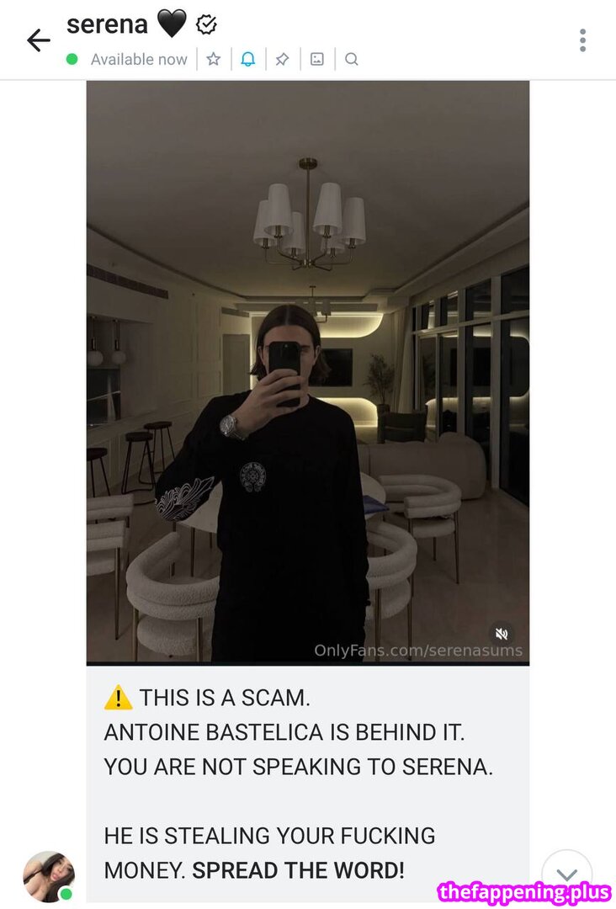Click the yellow warning triangle emoji
The width and height of the screenshot is (616, 909).
pos(118,698)
